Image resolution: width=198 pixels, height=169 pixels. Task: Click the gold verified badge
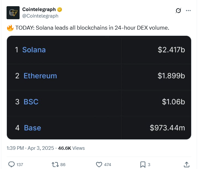pyautogui.click(x=59, y=9)
